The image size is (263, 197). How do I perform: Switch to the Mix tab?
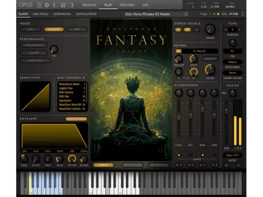point(146,5)
